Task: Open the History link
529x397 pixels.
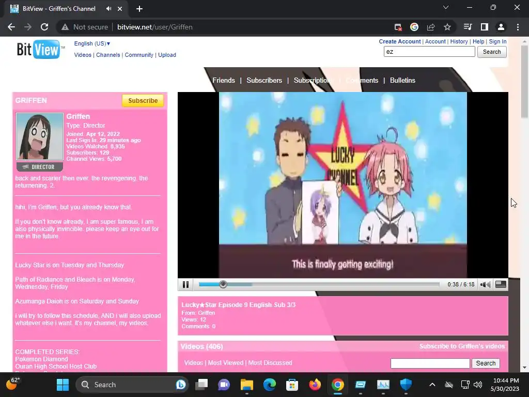Action: tap(459, 41)
